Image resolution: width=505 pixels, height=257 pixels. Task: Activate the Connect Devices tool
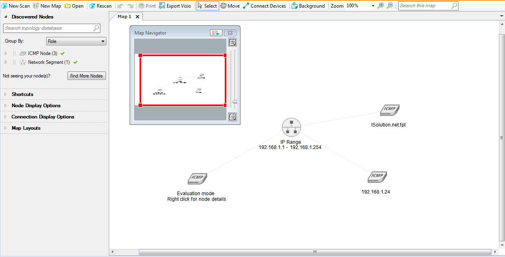click(265, 6)
